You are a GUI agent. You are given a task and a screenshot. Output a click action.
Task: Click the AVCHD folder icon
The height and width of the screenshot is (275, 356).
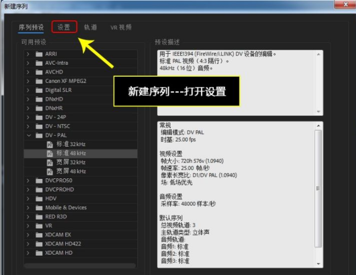point(39,72)
